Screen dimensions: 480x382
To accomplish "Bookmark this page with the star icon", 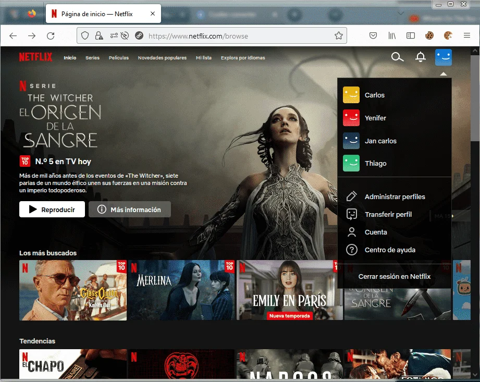I will click(x=339, y=36).
